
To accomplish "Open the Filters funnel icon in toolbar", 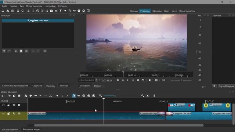I will 61,11.
